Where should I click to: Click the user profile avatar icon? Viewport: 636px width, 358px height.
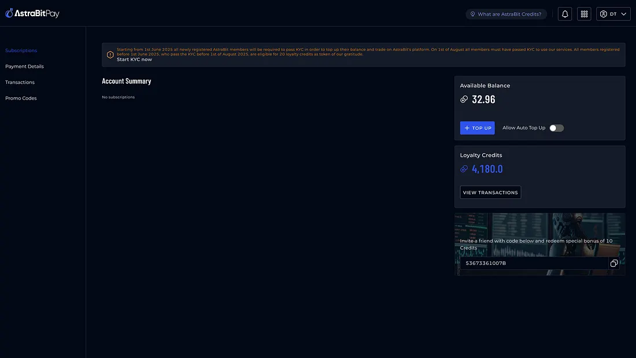pos(604,14)
